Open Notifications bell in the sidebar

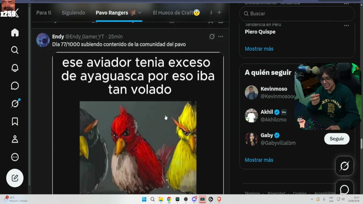(x=15, y=68)
